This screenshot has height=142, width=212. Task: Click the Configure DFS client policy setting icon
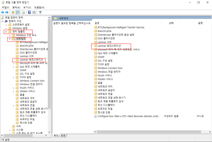tap(96, 116)
